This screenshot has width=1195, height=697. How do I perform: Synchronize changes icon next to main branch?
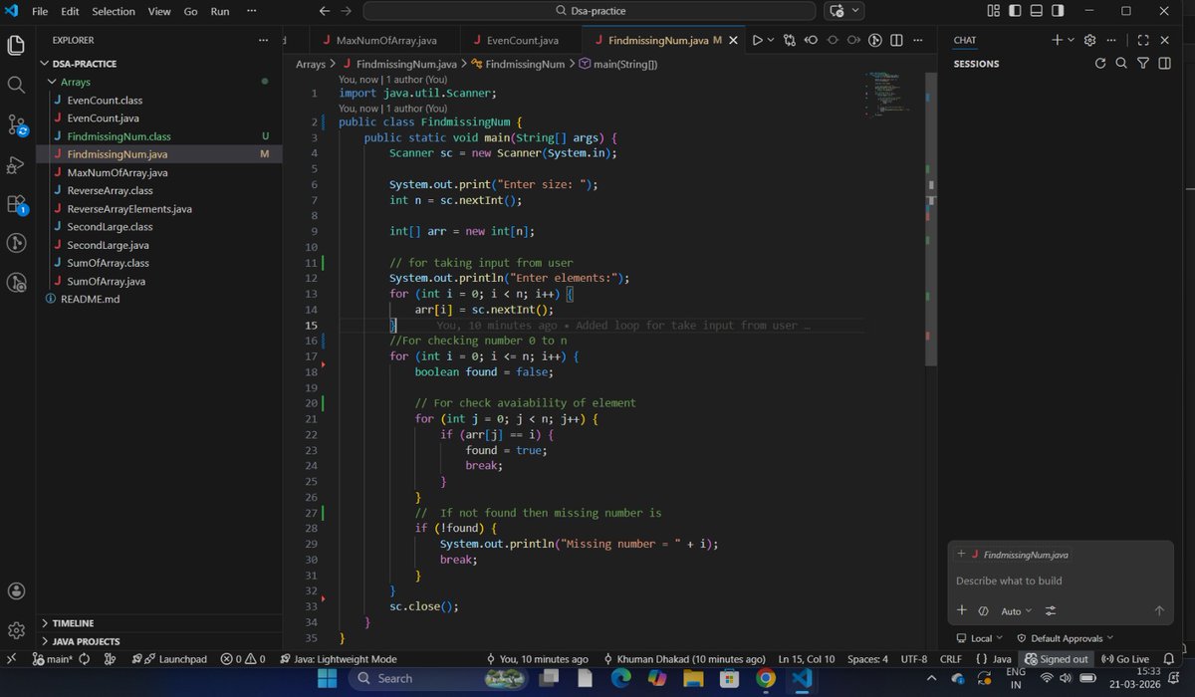pyautogui.click(x=85, y=659)
